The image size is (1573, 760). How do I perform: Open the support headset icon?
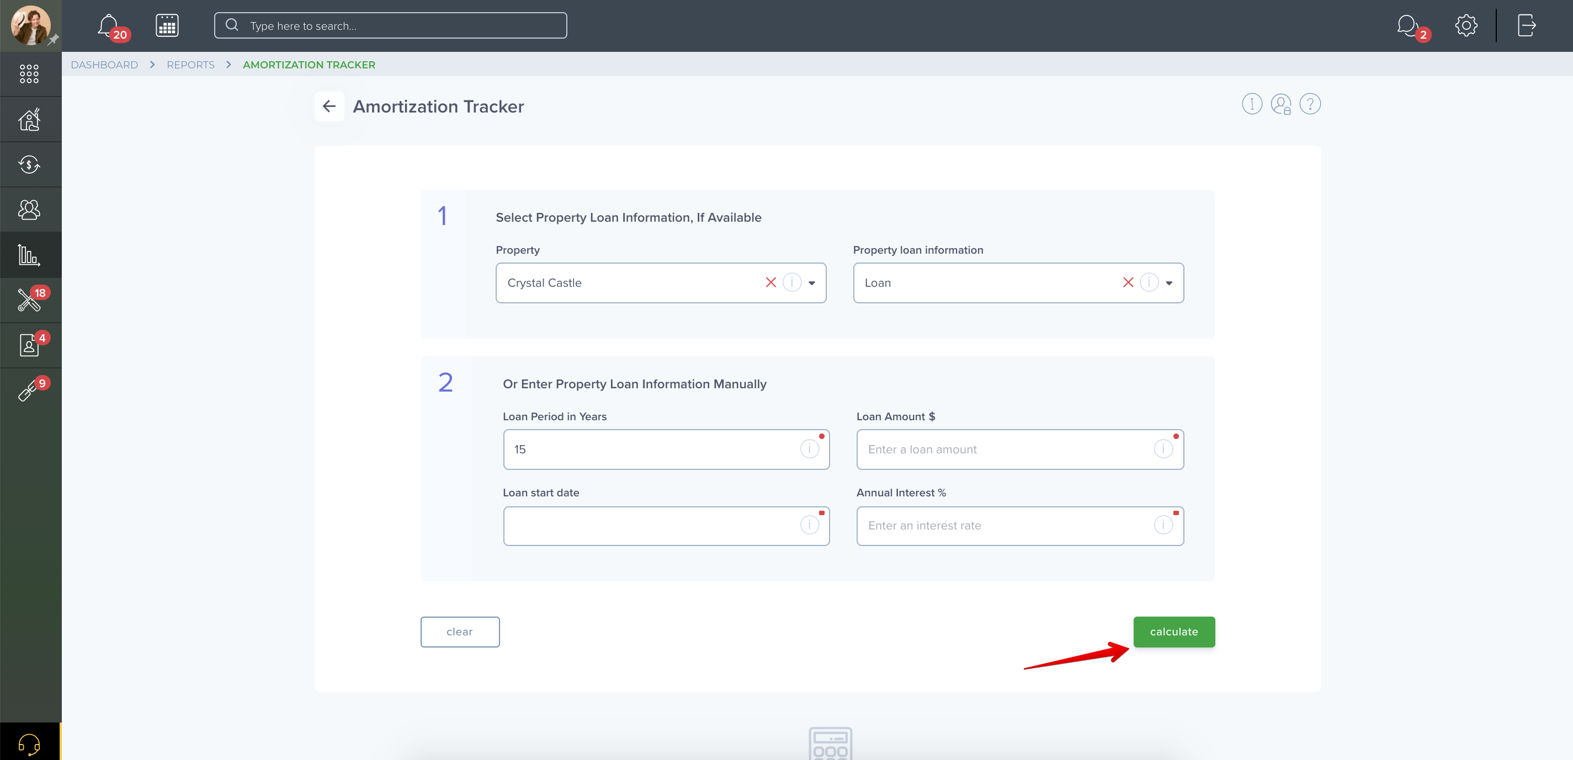[29, 743]
